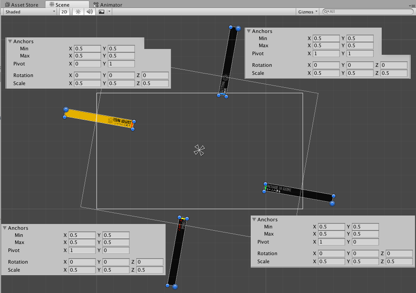Collapse Anchors in panel with Pivot Y 1, X 1
The width and height of the screenshot is (416, 293).
(x=249, y=31)
